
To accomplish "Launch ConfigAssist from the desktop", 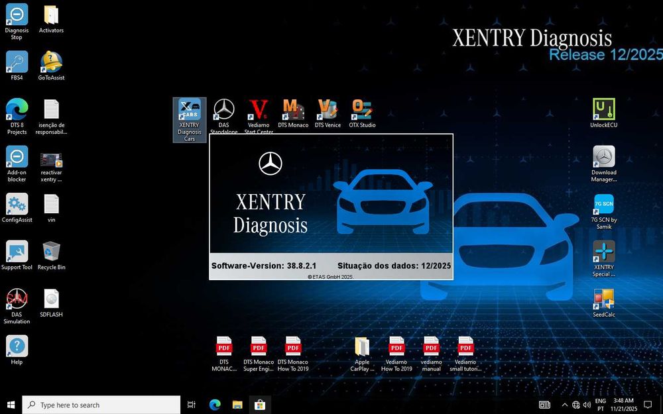I will tap(17, 208).
